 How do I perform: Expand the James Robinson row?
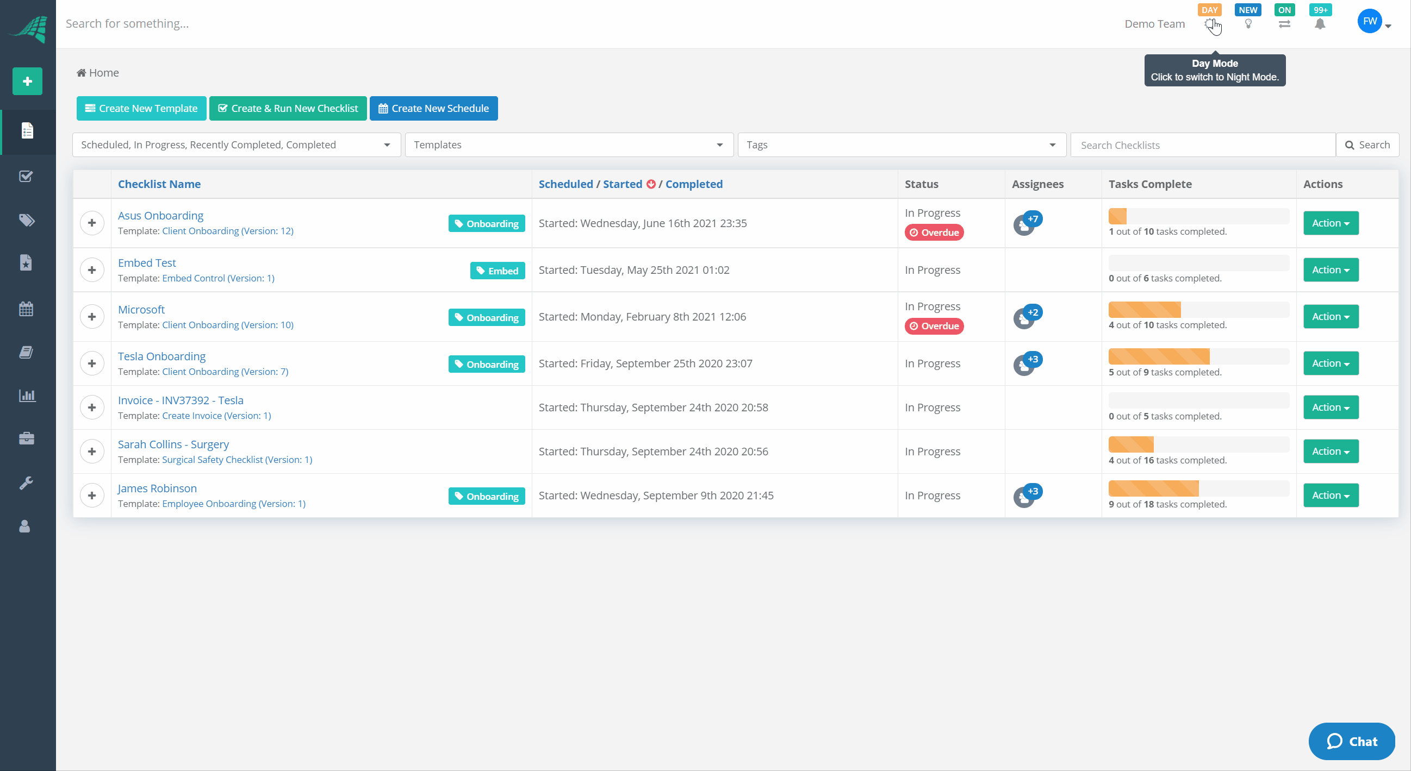pyautogui.click(x=92, y=495)
